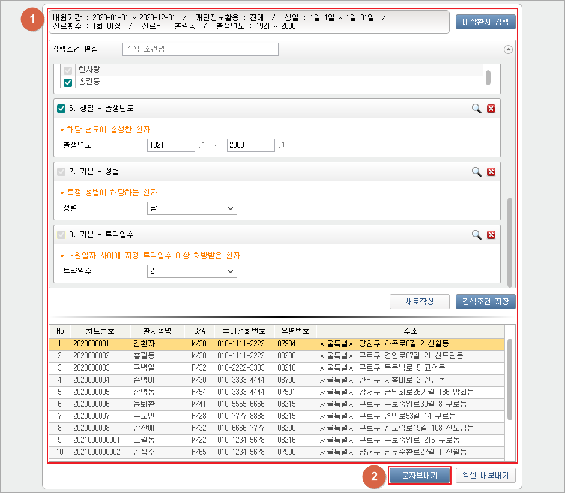Click the 엑셀 내보내기 button
This screenshot has width=565, height=493.
pos(485,476)
